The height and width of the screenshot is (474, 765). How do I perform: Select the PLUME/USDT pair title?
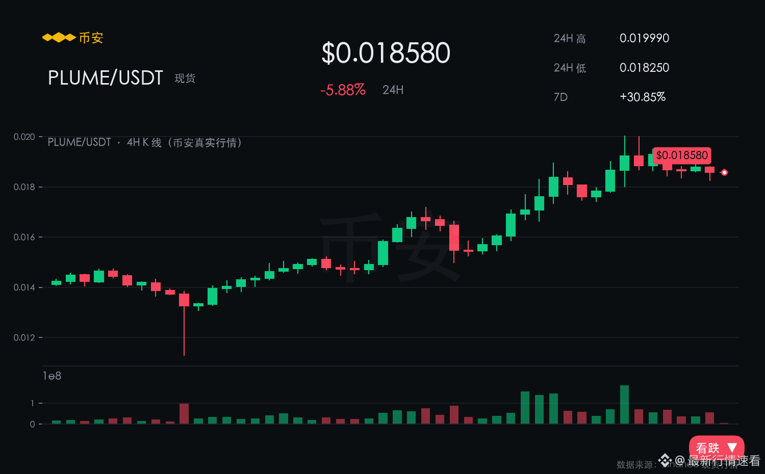pyautogui.click(x=106, y=78)
